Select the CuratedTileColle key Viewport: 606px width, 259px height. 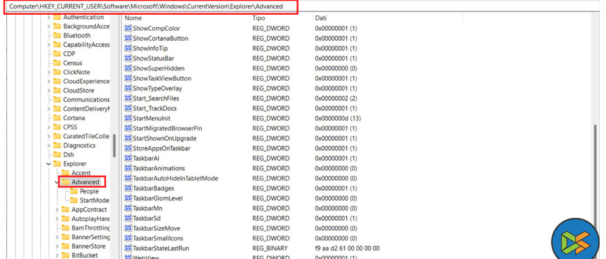87,136
